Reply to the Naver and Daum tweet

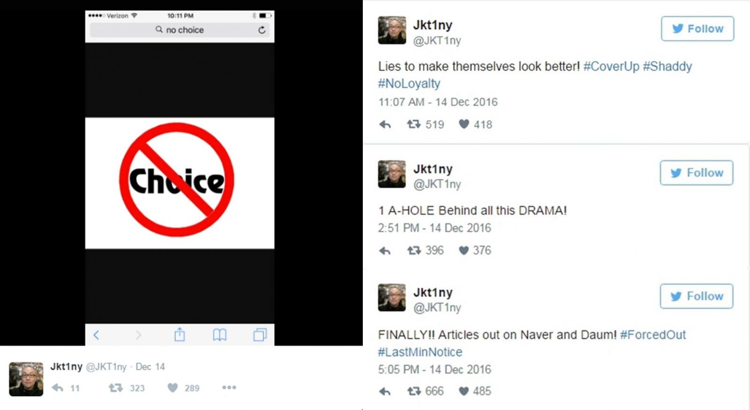click(x=385, y=391)
